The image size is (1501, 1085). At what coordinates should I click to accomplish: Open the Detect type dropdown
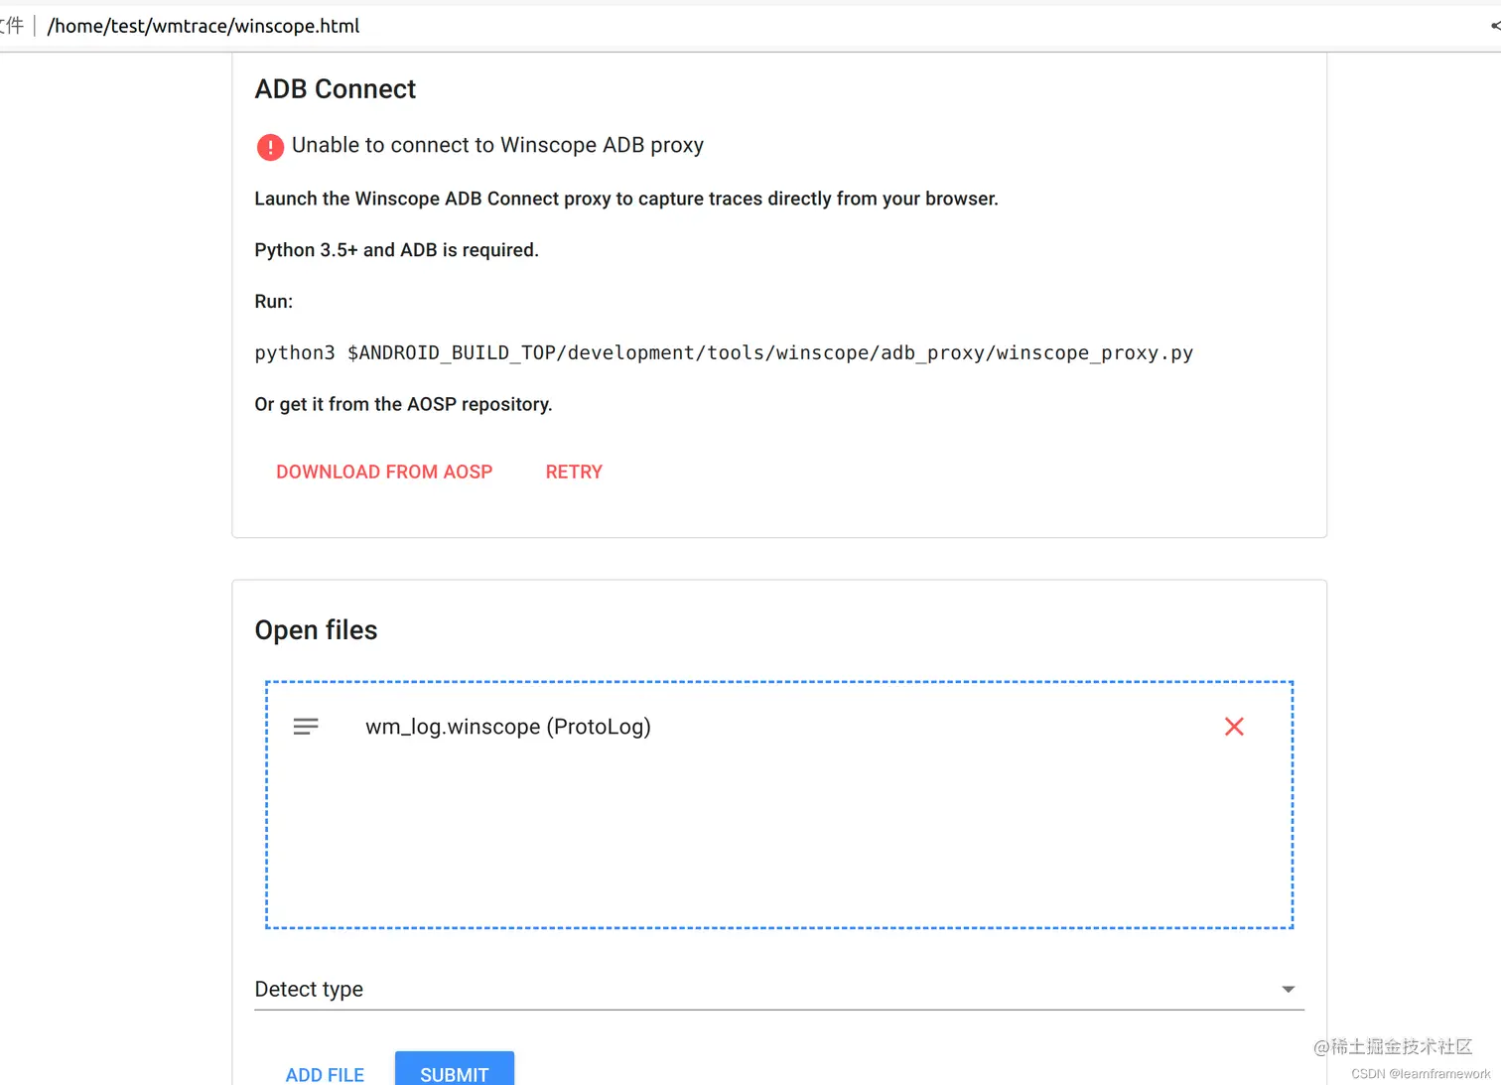[779, 990]
